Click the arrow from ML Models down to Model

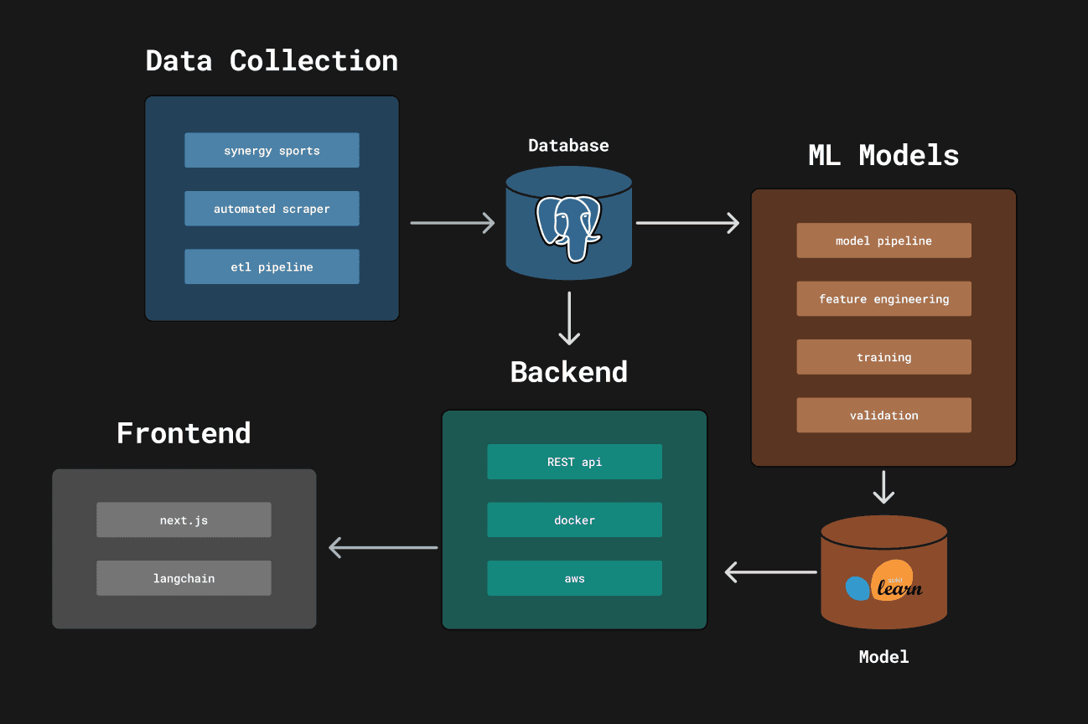(883, 487)
